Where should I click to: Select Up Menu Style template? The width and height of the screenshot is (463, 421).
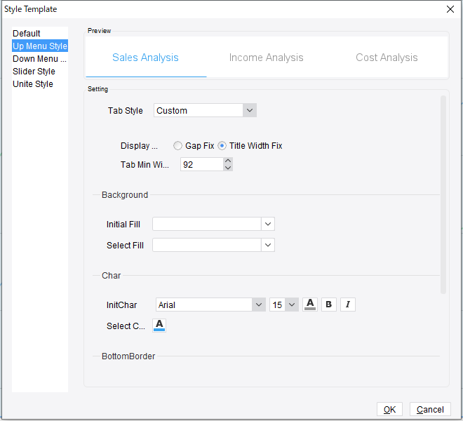[40, 46]
